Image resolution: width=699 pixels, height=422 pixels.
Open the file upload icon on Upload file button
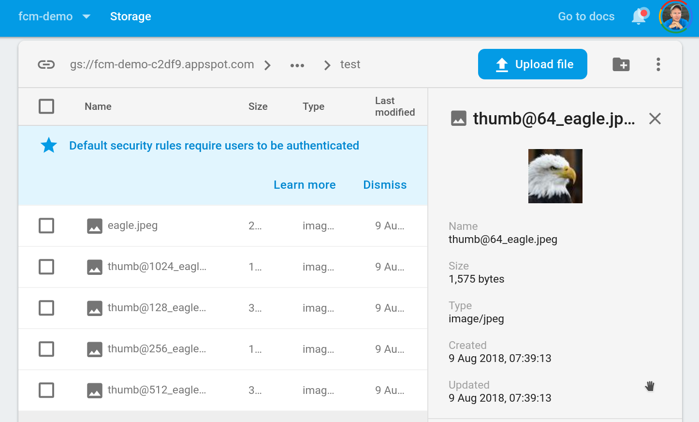point(501,63)
